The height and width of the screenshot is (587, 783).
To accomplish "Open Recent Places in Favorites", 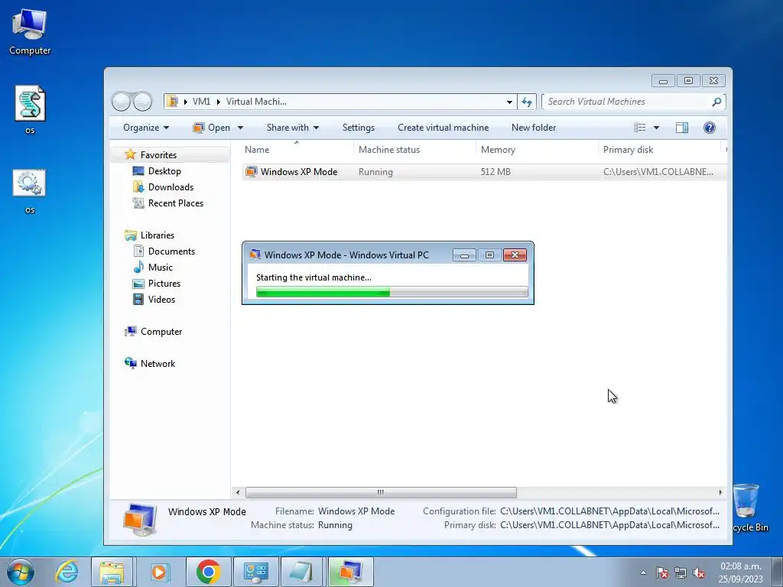I will pos(175,203).
